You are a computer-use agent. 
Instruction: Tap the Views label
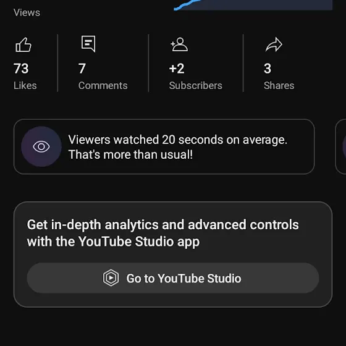tap(27, 12)
